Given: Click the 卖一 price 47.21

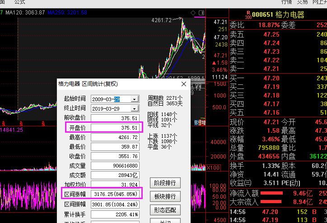Looking at the screenshot, I should 271,69.
